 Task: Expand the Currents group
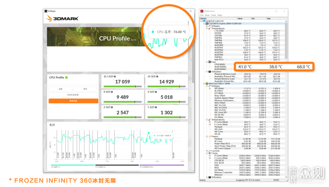coord(207,151)
